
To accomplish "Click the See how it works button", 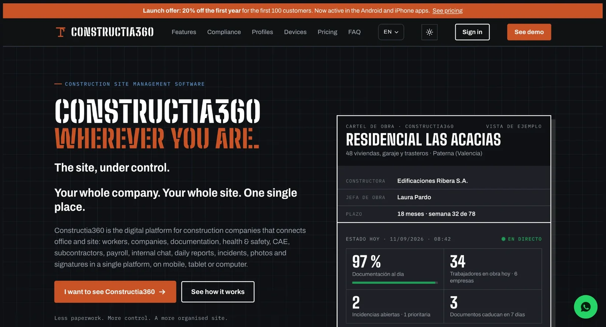I will pos(218,292).
